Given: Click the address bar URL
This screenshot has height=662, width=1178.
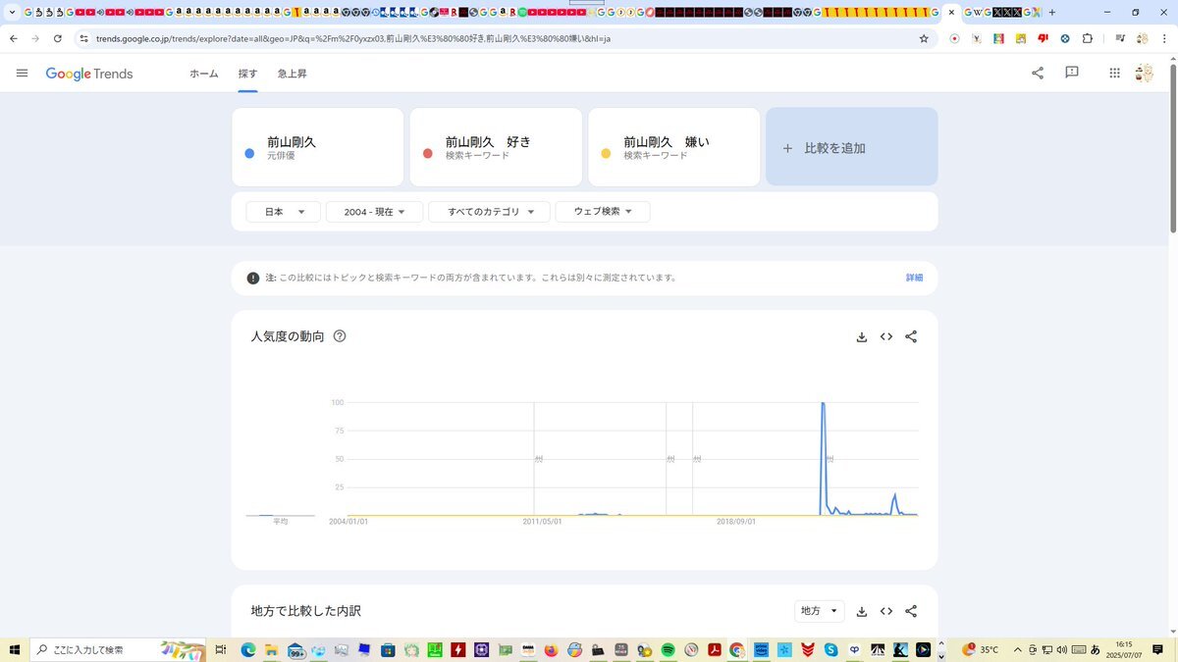Looking at the screenshot, I should [353, 38].
